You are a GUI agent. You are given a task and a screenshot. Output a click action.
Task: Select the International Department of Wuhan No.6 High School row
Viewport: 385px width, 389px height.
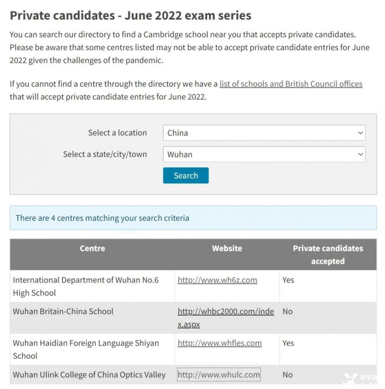(193, 286)
